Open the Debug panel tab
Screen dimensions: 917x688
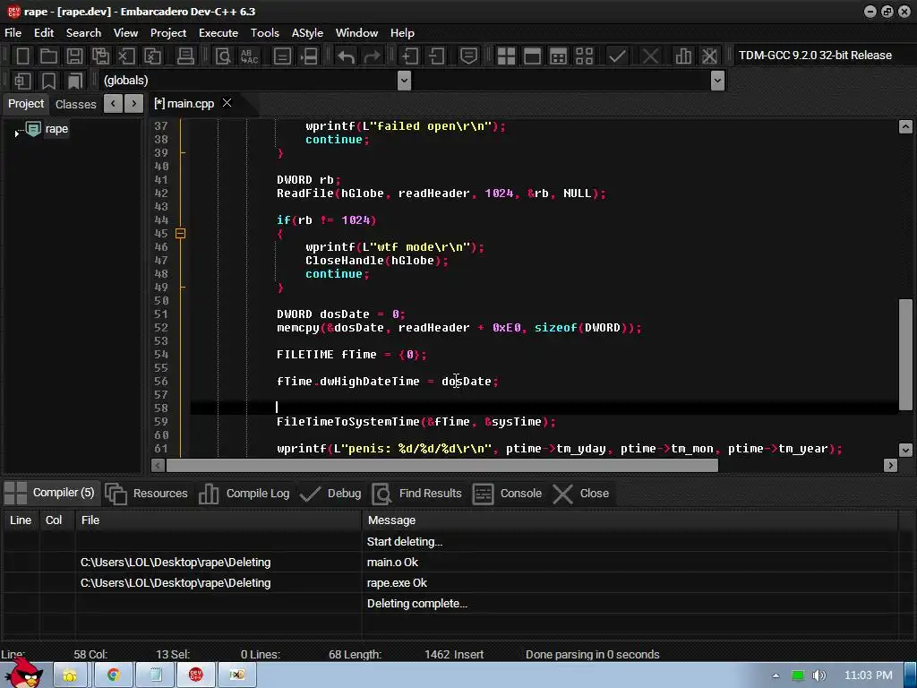331,494
